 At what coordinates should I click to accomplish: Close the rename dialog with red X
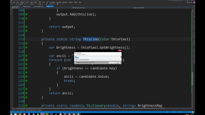click(x=120, y=50)
